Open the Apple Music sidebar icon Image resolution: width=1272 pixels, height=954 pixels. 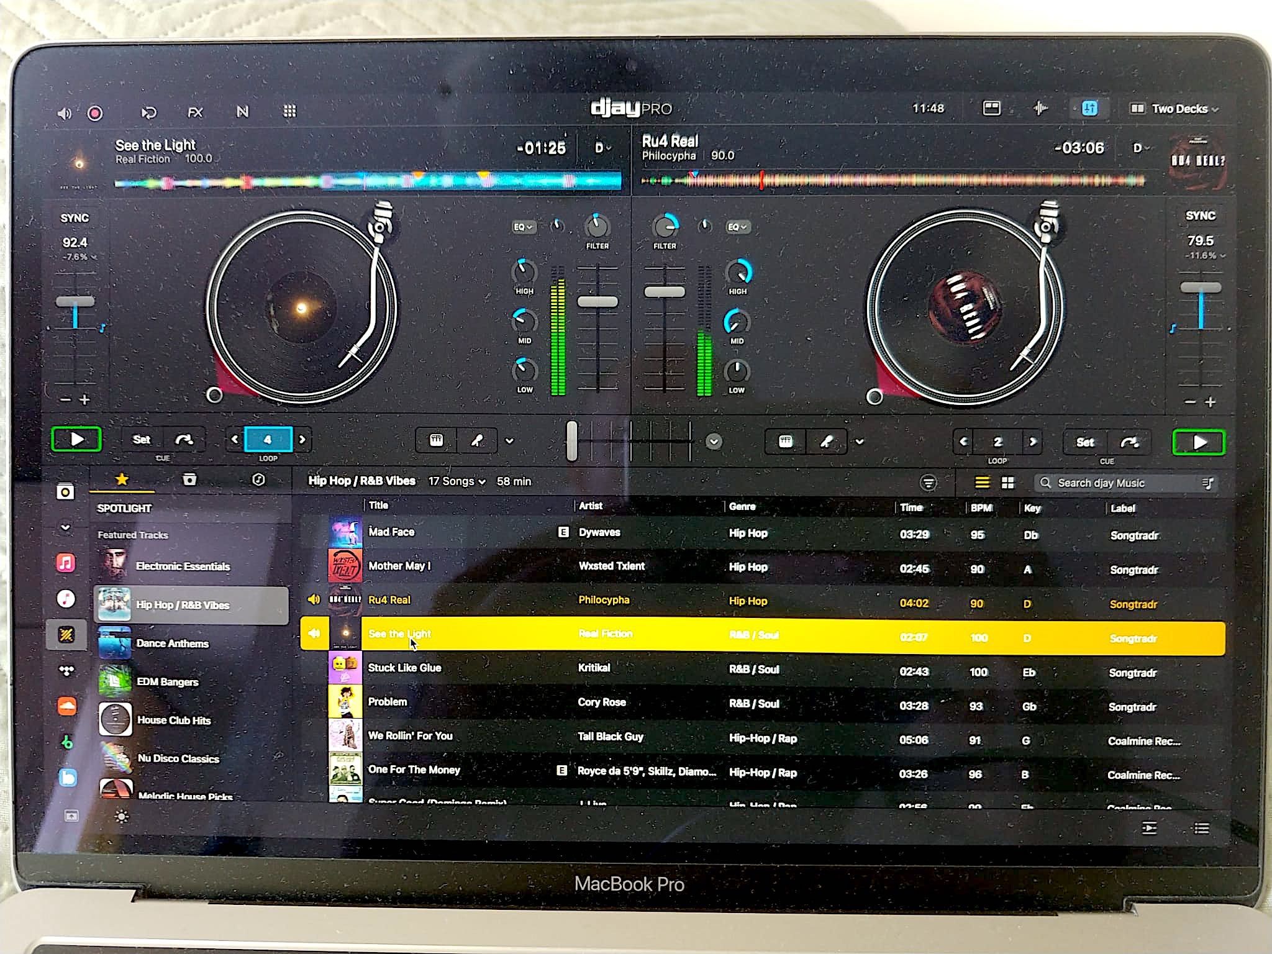click(66, 563)
